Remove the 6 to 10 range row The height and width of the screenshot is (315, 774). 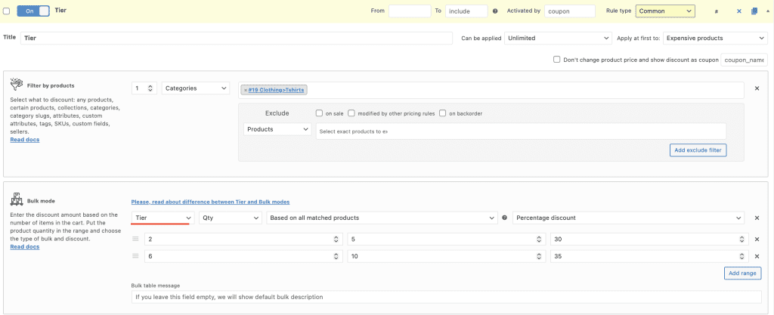pyautogui.click(x=757, y=257)
